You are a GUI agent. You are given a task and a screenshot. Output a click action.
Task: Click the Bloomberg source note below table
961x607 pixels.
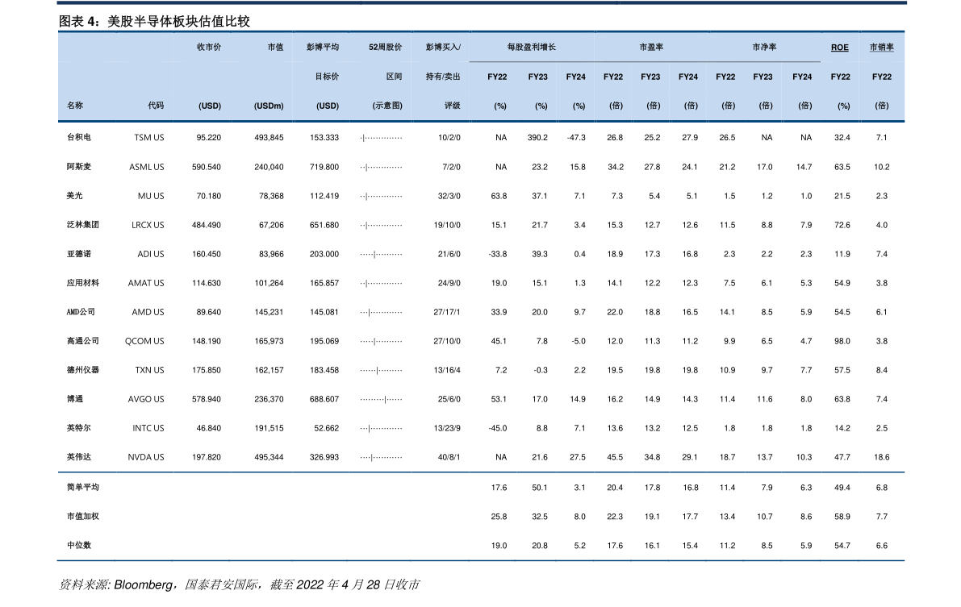239,585
